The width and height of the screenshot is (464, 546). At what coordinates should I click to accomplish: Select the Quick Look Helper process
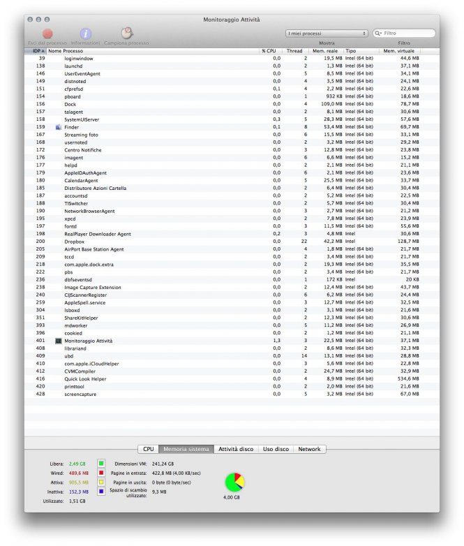click(x=232, y=380)
